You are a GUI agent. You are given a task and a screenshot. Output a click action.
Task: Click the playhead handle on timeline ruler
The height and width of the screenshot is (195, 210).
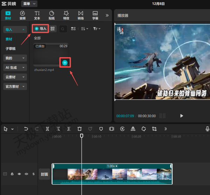click(82, 136)
